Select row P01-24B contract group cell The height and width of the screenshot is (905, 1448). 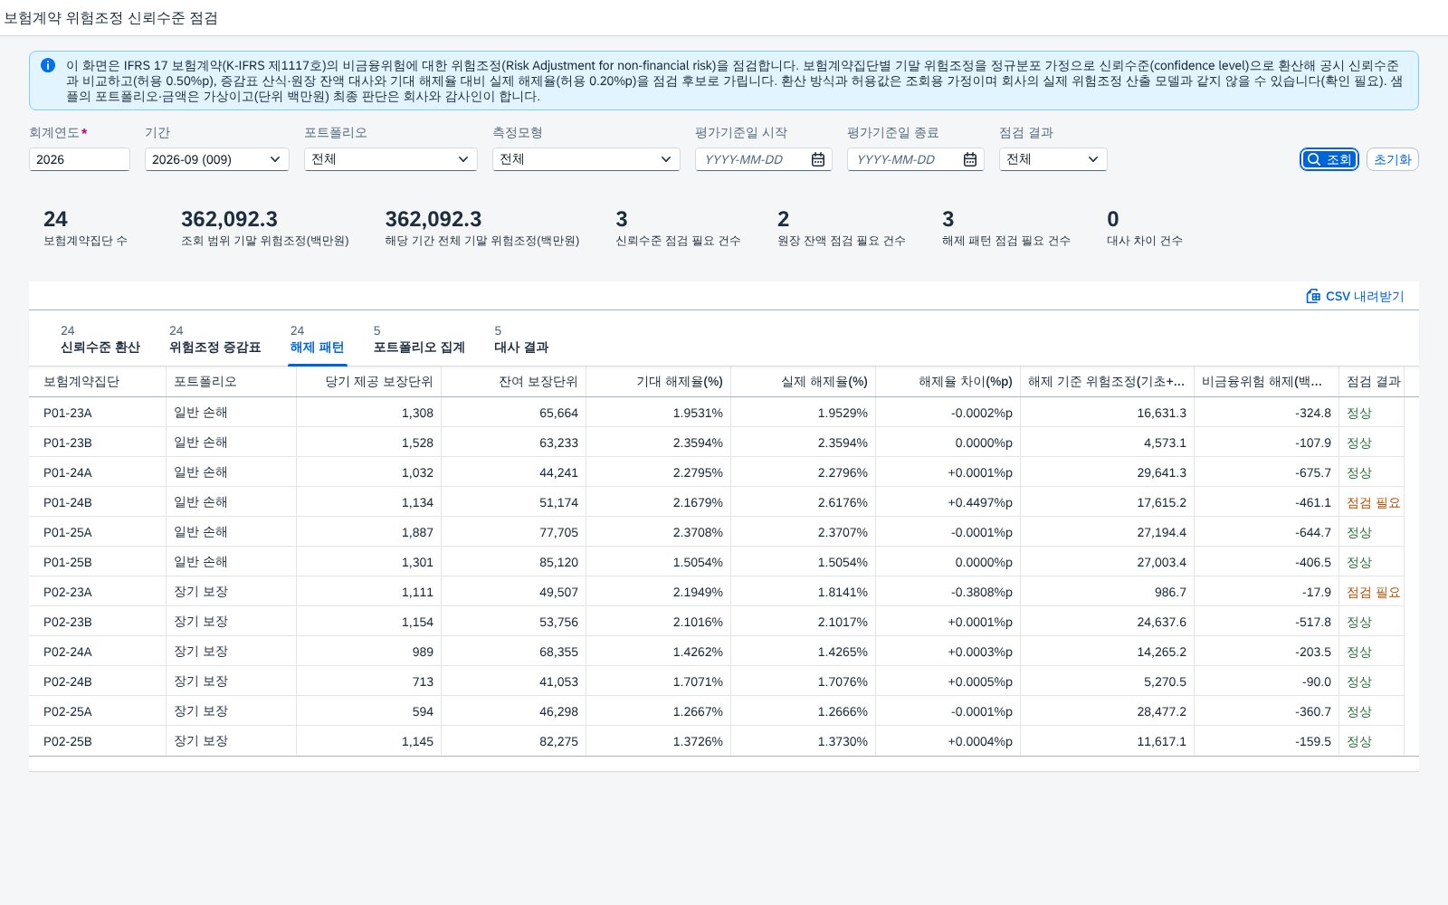point(98,502)
